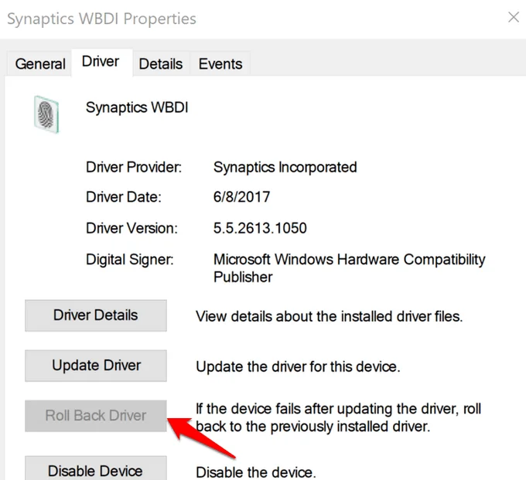This screenshot has width=526, height=480.
Task: Click the greyed-out Roll Back Driver button
Action: pos(96,416)
